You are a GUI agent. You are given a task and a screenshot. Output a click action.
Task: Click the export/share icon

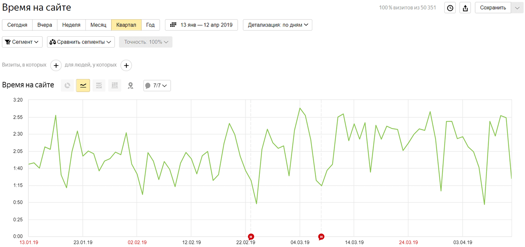pyautogui.click(x=465, y=8)
